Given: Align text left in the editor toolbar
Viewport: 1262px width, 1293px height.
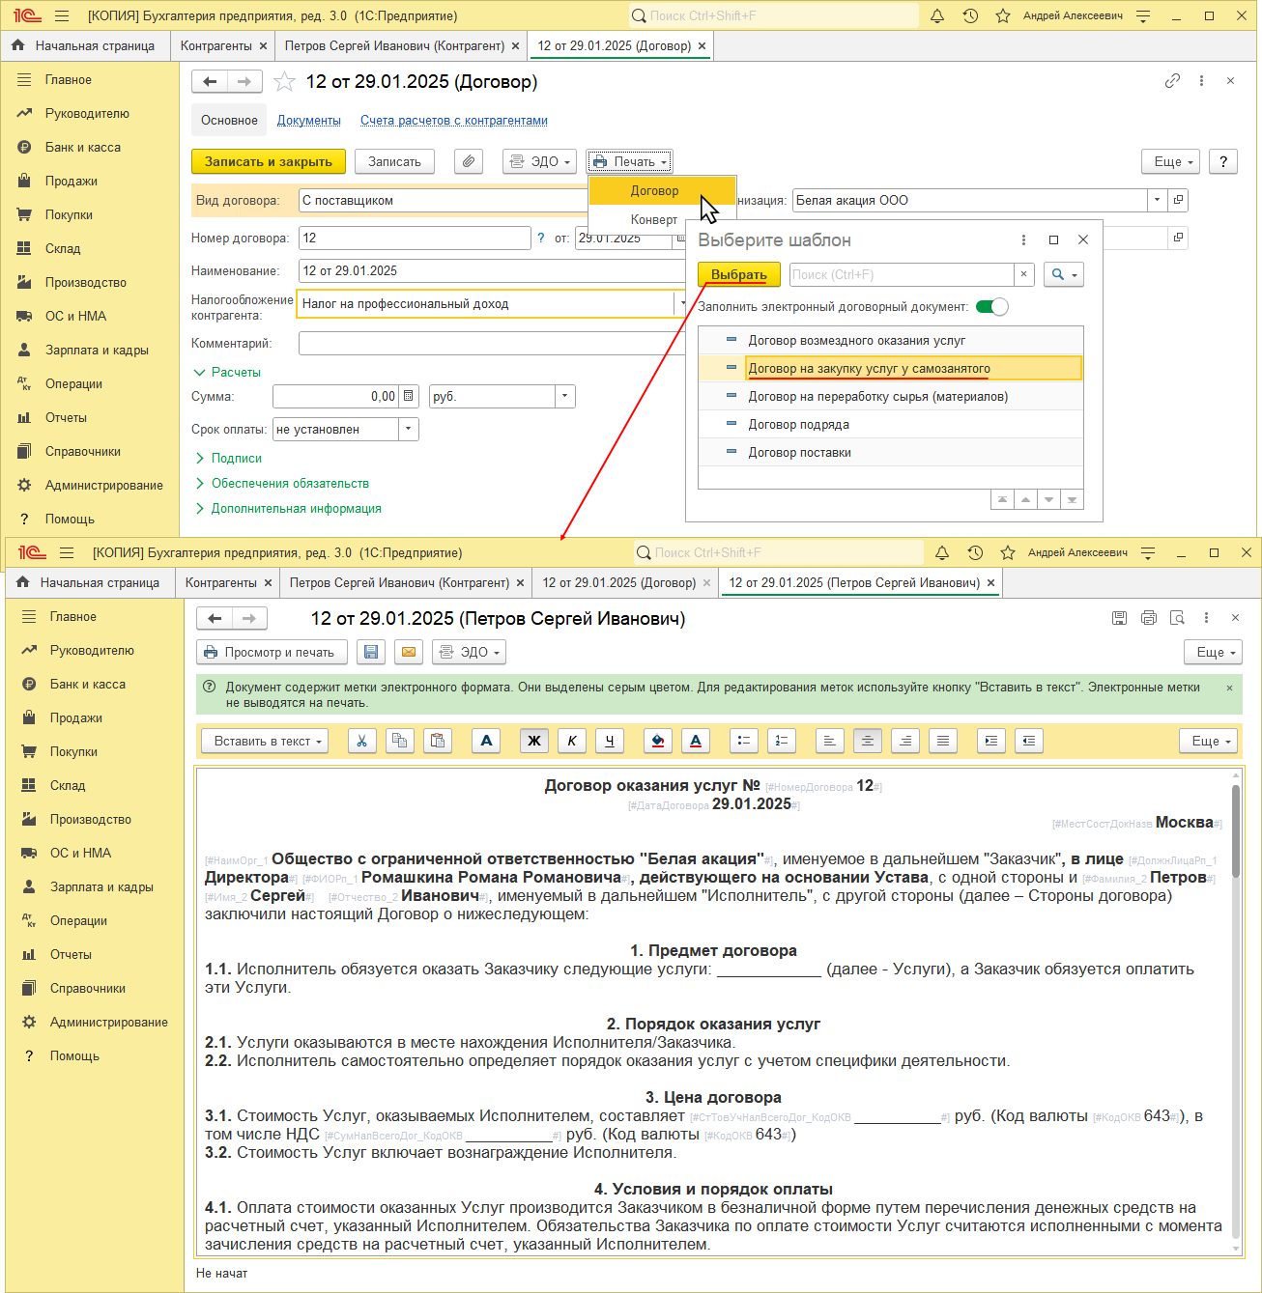Looking at the screenshot, I should (829, 741).
